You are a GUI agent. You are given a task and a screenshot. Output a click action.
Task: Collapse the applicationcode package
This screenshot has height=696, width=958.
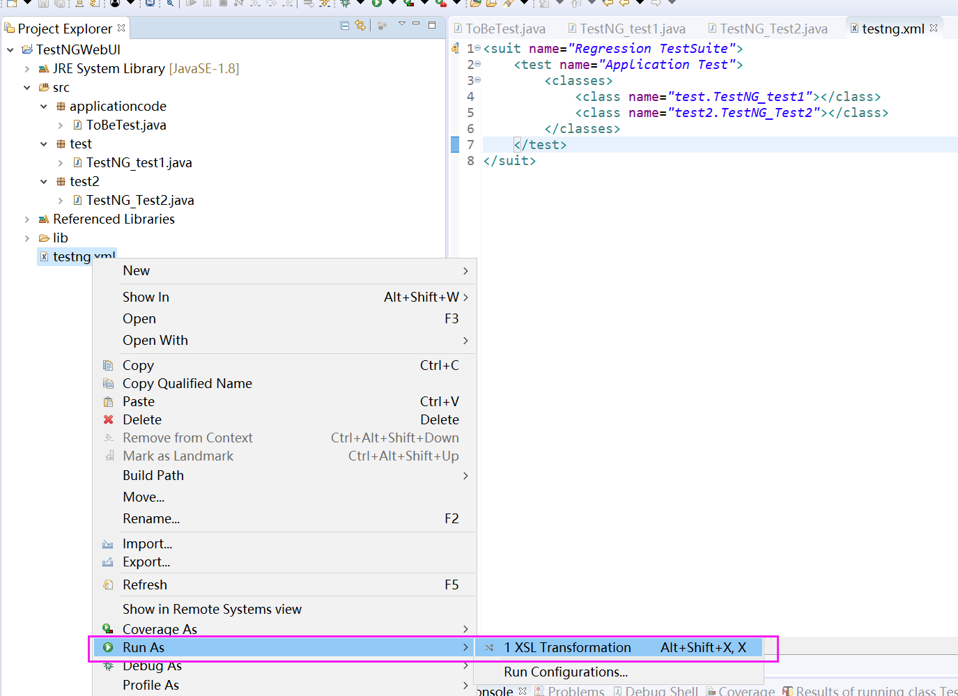(x=44, y=107)
